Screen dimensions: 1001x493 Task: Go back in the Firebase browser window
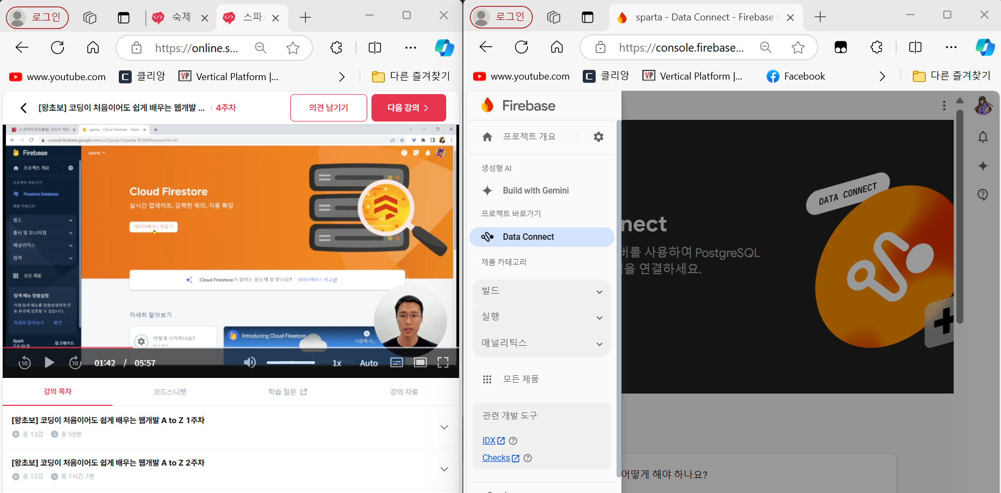click(486, 47)
